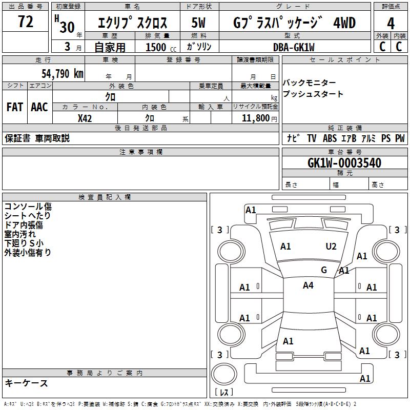Select colour number X42
Viewport: 410px width, 410px height.
(x=85, y=118)
